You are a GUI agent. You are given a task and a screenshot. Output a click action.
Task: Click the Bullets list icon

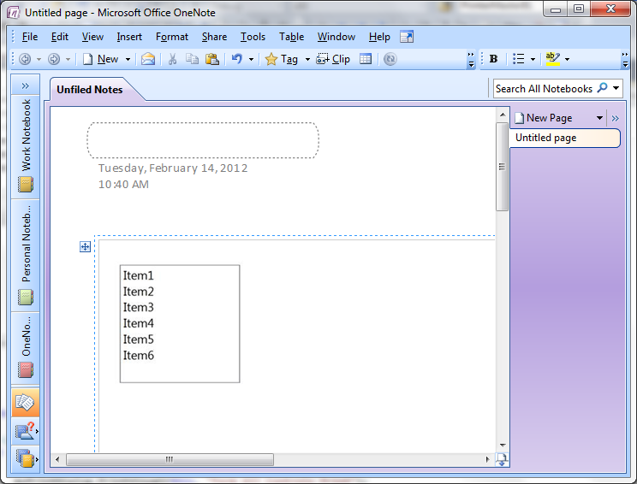pyautogui.click(x=518, y=59)
